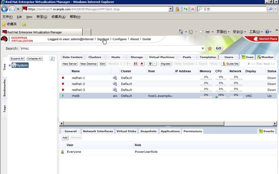Select the Everyone permission row

click(168, 152)
